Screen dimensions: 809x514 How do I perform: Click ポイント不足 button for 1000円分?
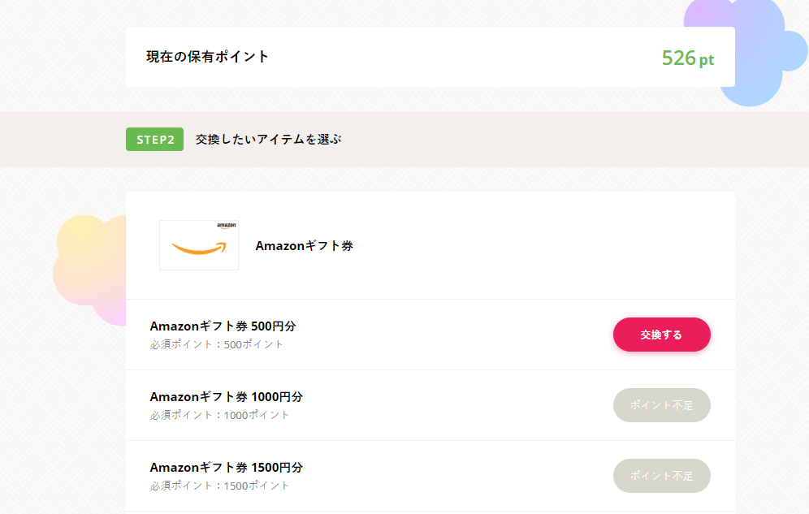click(661, 405)
